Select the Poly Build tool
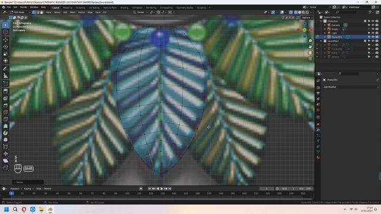381x214 pixels. coord(5,126)
